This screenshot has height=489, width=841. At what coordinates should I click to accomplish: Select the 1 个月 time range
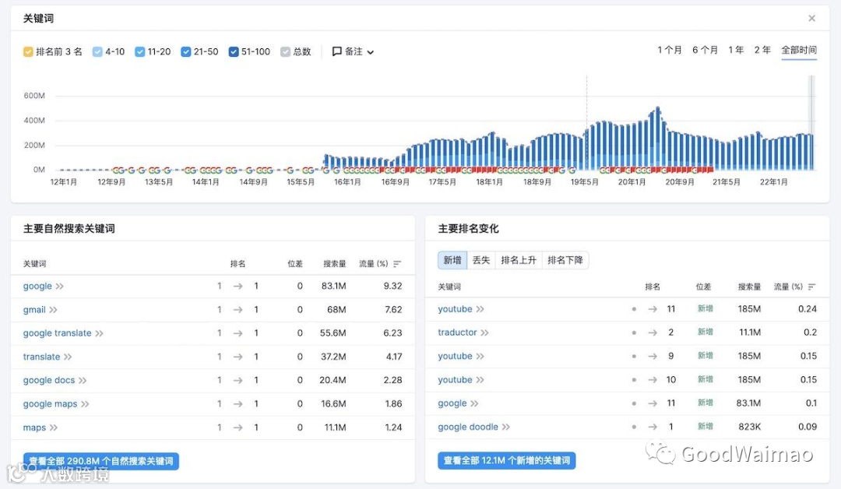670,50
